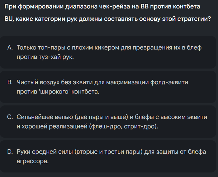Click 'превращения их в блеф' text in option A

click(x=167, y=48)
